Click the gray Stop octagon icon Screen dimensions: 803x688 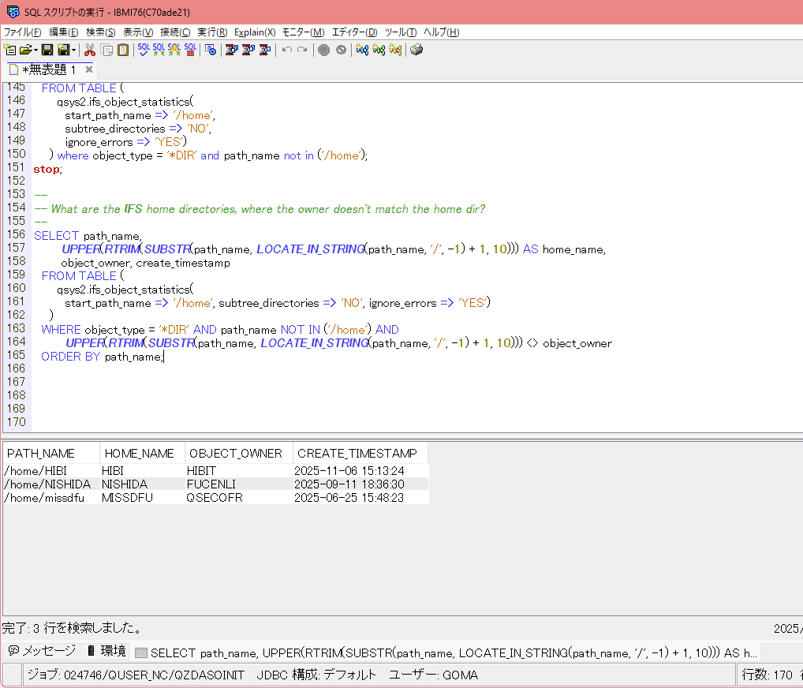tap(323, 50)
